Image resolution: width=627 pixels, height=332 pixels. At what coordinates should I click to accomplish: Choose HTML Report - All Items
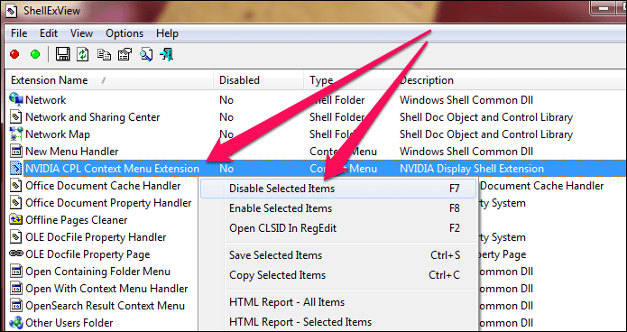[x=338, y=302]
